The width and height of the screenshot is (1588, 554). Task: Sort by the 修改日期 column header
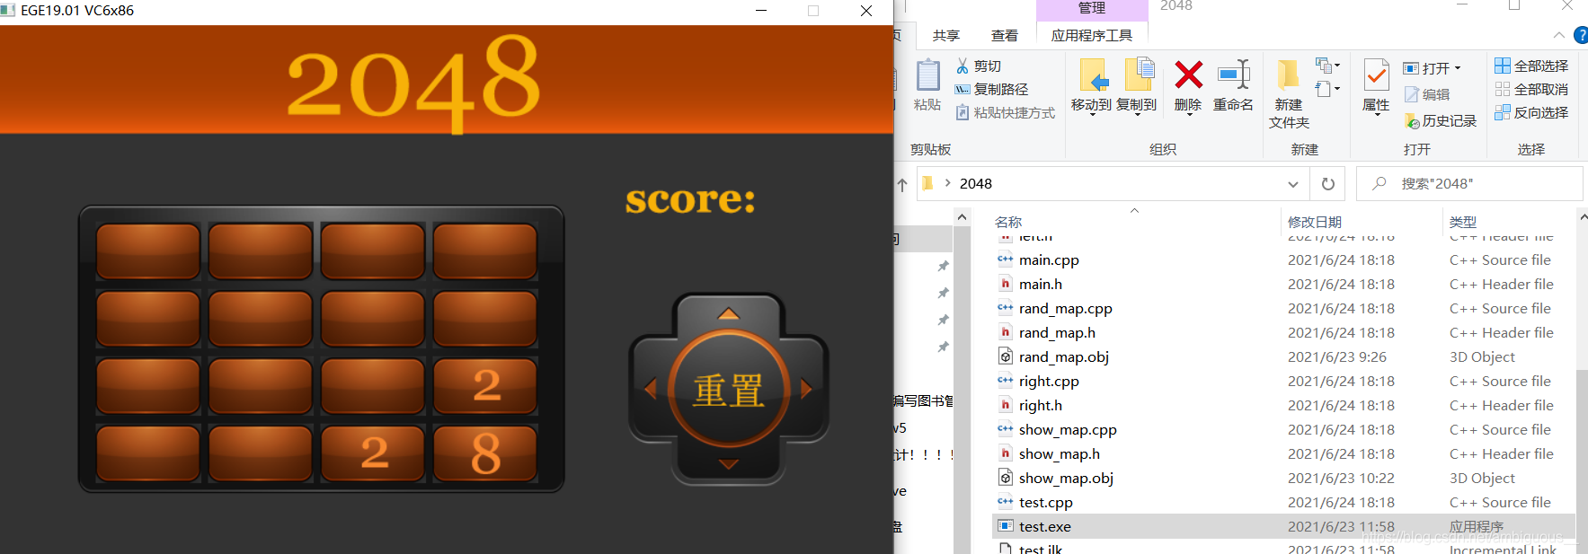1315,222
